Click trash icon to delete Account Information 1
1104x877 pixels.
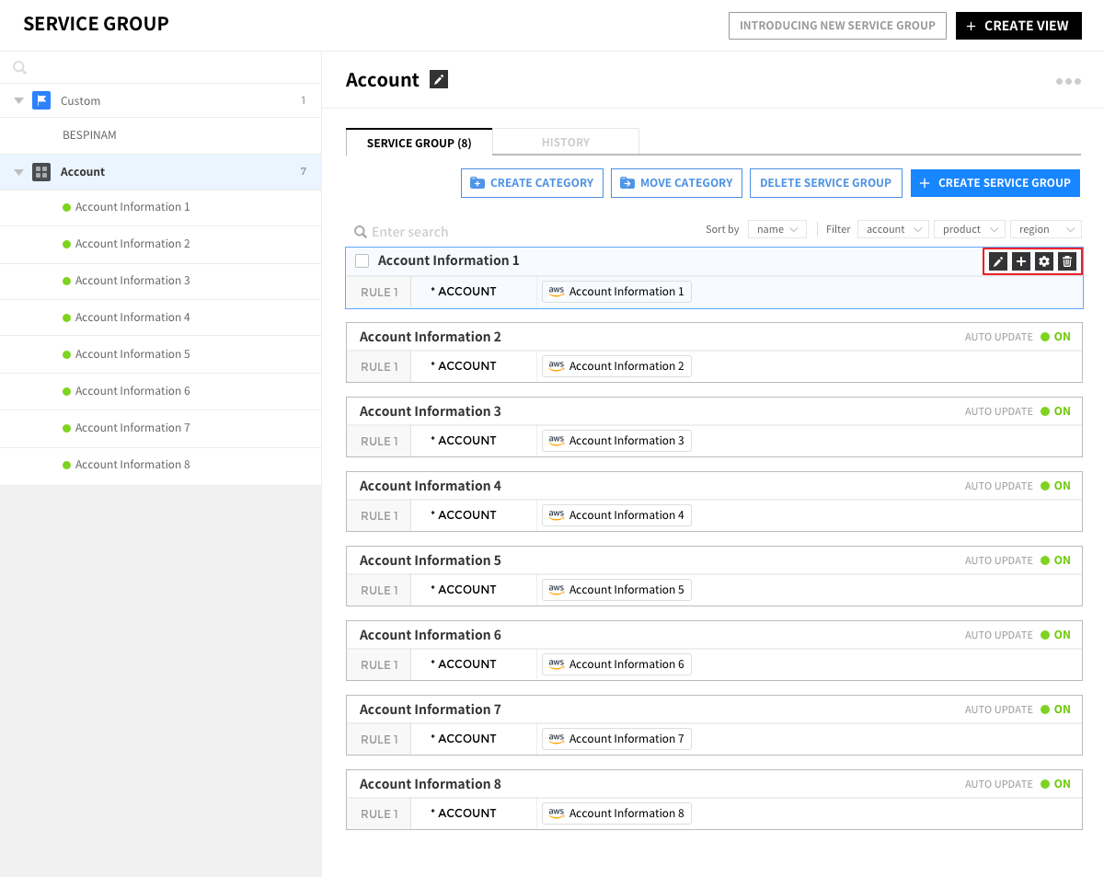pos(1067,261)
